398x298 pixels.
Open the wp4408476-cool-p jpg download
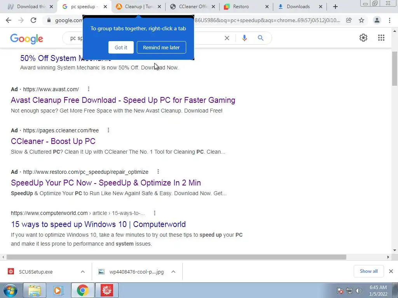pyautogui.click(x=136, y=272)
